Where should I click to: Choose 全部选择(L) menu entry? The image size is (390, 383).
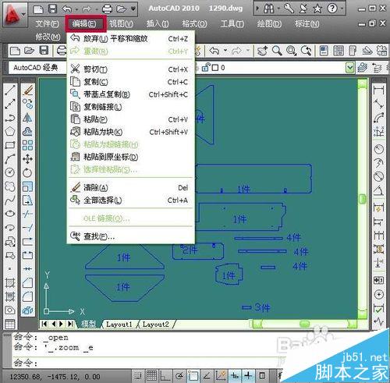pos(130,200)
